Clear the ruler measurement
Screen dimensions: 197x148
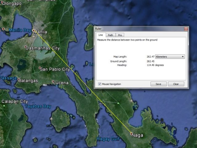tap(176, 84)
